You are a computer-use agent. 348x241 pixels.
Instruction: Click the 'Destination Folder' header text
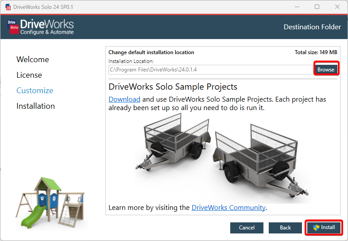tap(312, 27)
